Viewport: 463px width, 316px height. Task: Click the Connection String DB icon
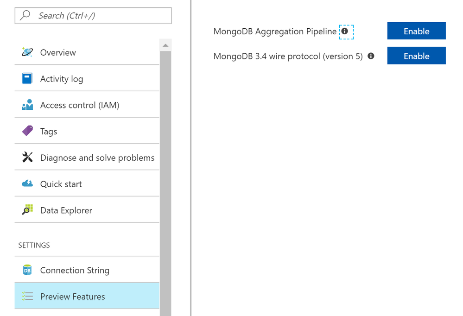pyautogui.click(x=27, y=270)
